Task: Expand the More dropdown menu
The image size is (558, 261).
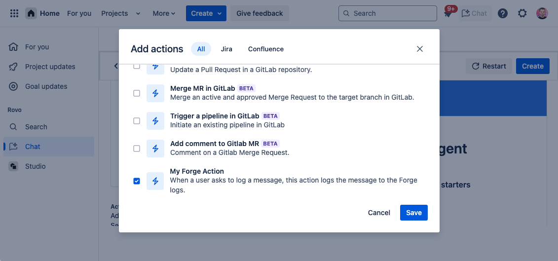Action: pyautogui.click(x=164, y=13)
